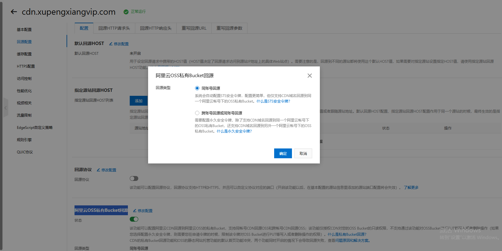
Task: Collapse the sidebar with left chevron handle
Action: pyautogui.click(x=6, y=108)
